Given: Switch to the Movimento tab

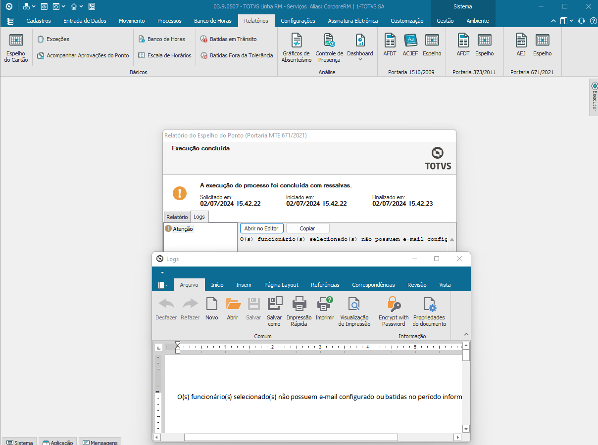Looking at the screenshot, I should point(132,21).
